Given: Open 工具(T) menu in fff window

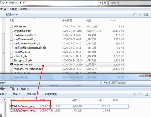Looking at the screenshot, I should pos(13,9).
